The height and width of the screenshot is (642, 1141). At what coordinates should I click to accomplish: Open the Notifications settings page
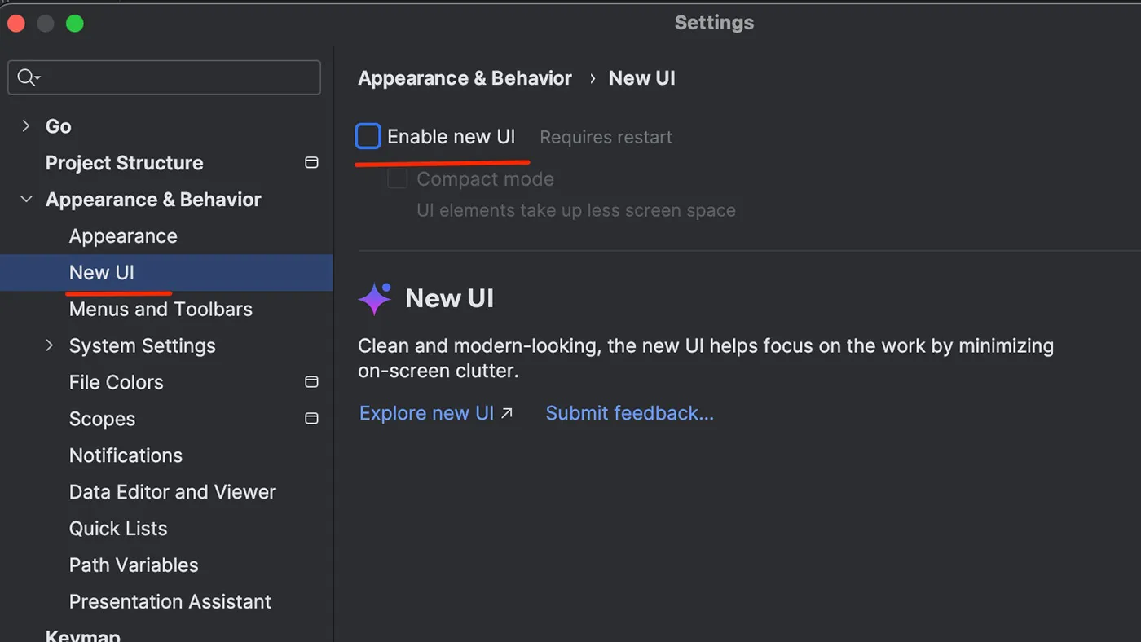tap(126, 455)
